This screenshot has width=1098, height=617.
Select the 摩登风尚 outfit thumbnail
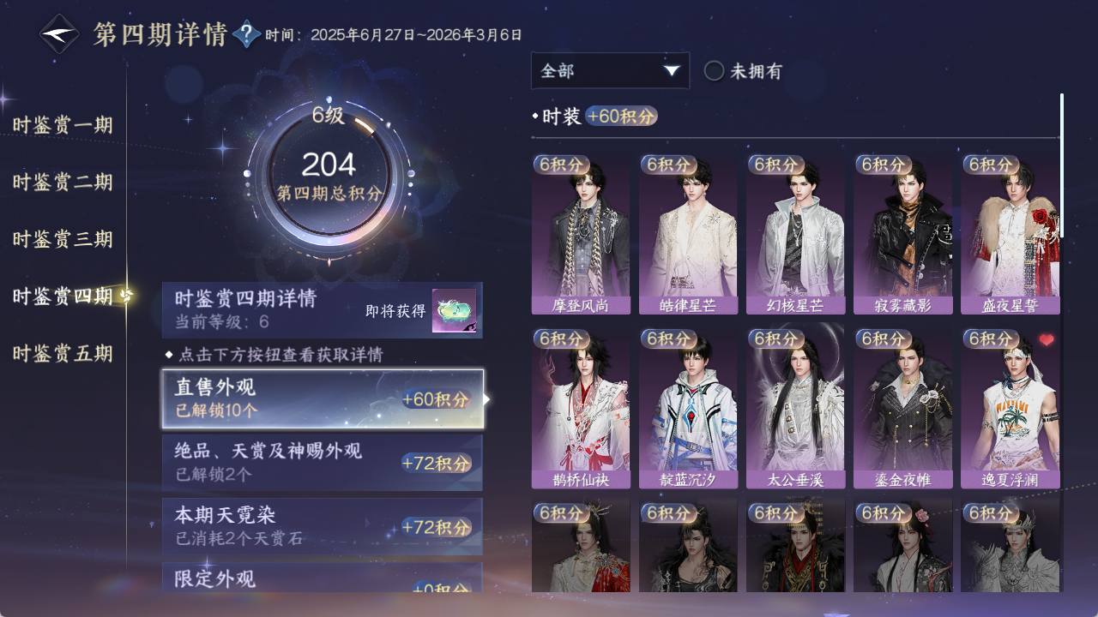(x=581, y=234)
